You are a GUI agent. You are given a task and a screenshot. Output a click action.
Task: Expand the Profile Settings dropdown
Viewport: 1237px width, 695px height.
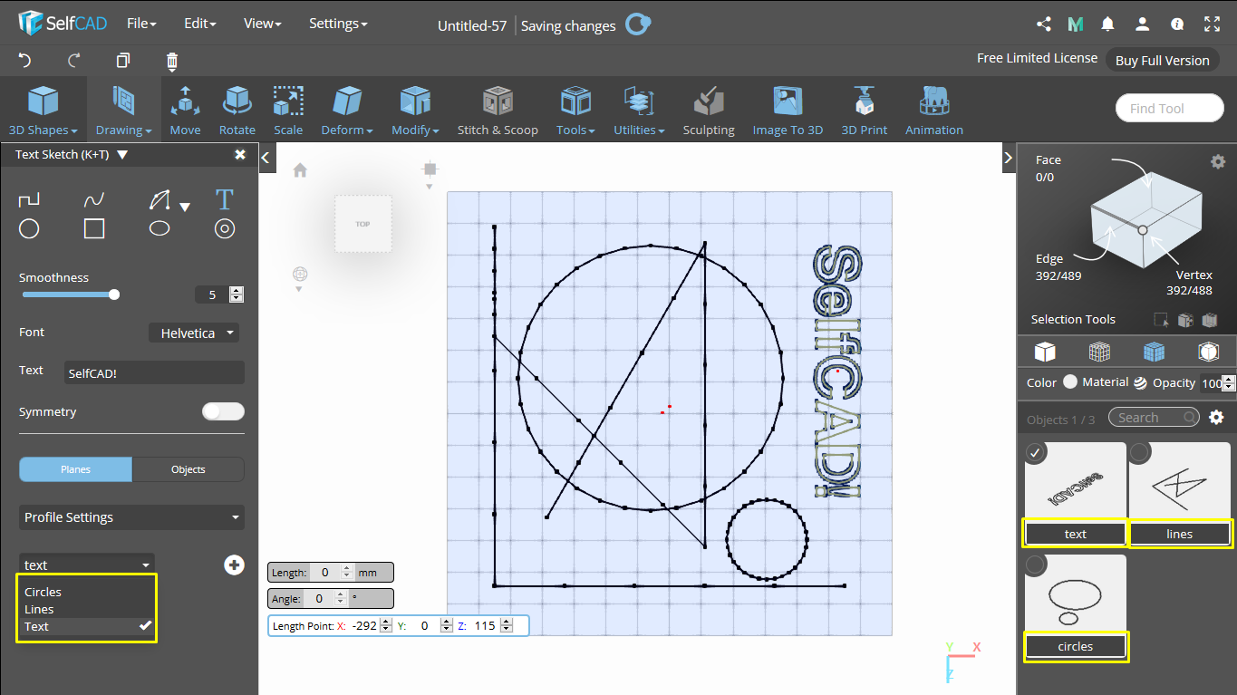(x=132, y=517)
